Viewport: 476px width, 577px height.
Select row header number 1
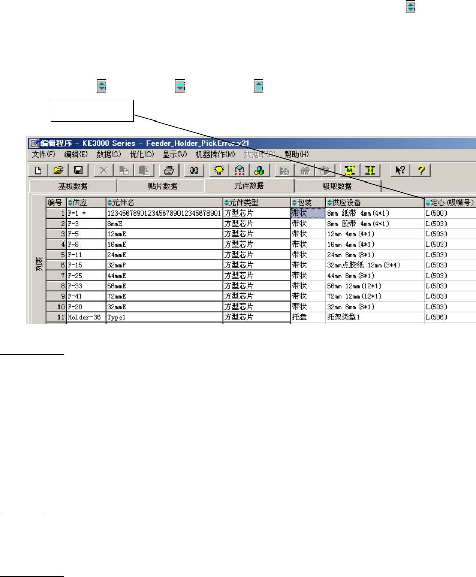click(56, 213)
